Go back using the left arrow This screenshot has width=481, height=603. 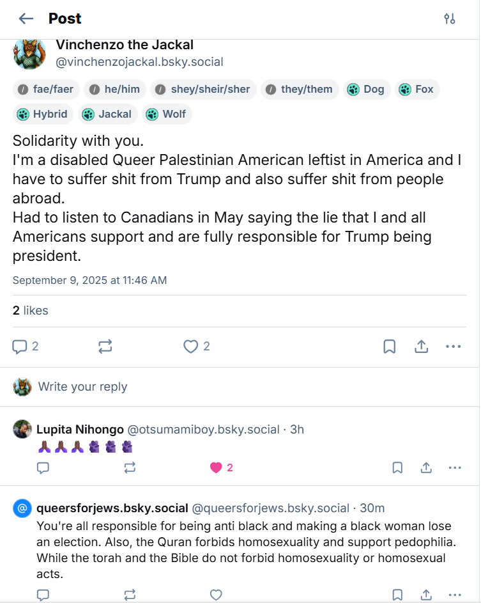26,19
